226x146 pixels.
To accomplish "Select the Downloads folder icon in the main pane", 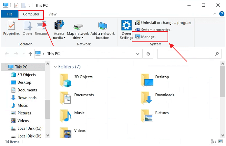I will point(147,98).
